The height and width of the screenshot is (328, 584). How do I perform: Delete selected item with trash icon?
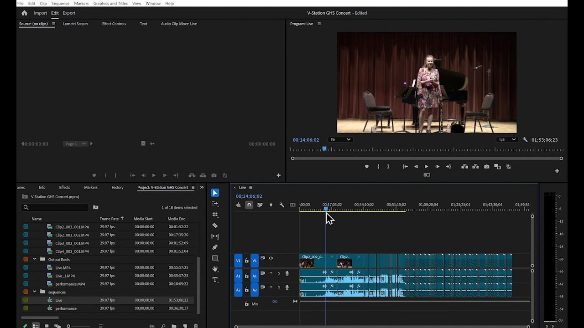[196, 326]
